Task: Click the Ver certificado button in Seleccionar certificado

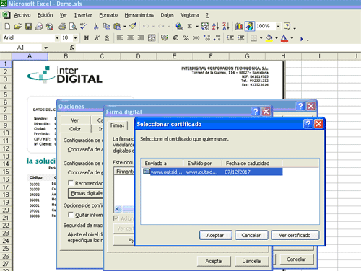Action: click(295, 235)
